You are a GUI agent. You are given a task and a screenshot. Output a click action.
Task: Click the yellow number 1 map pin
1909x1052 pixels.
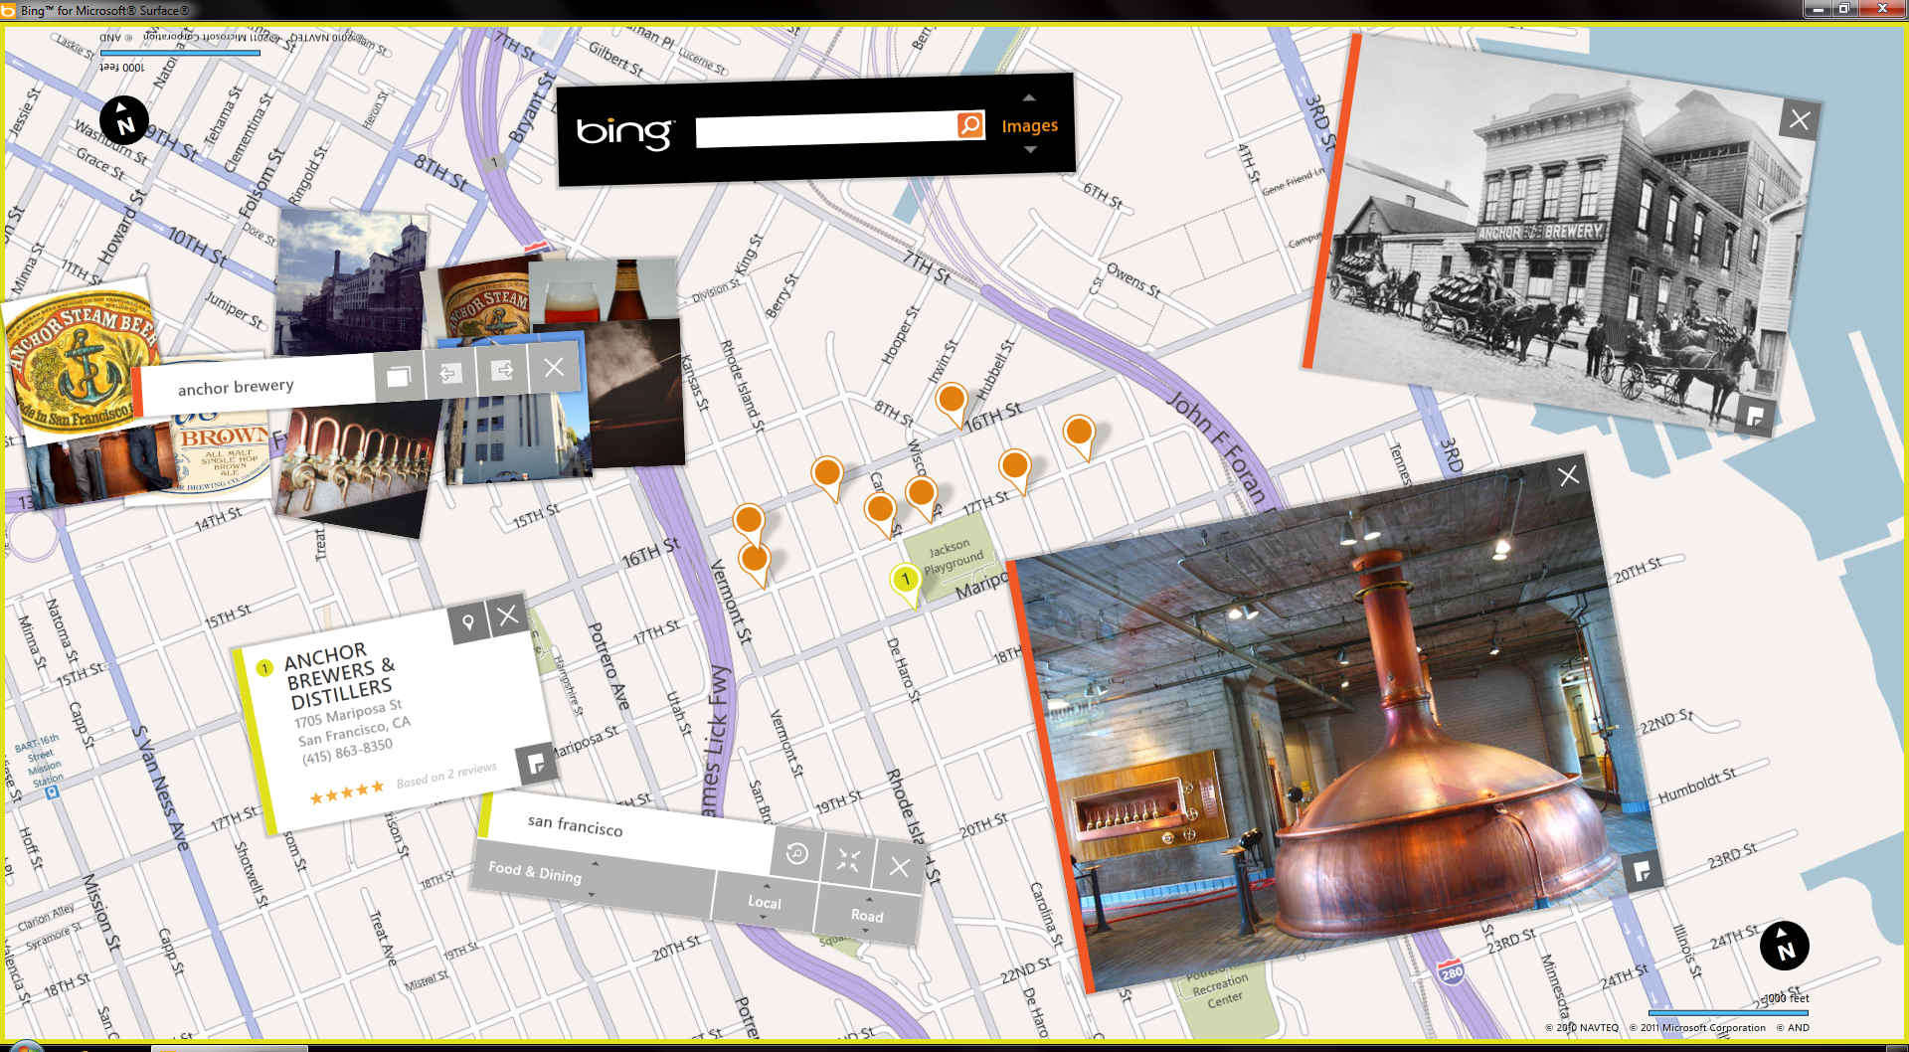point(905,583)
